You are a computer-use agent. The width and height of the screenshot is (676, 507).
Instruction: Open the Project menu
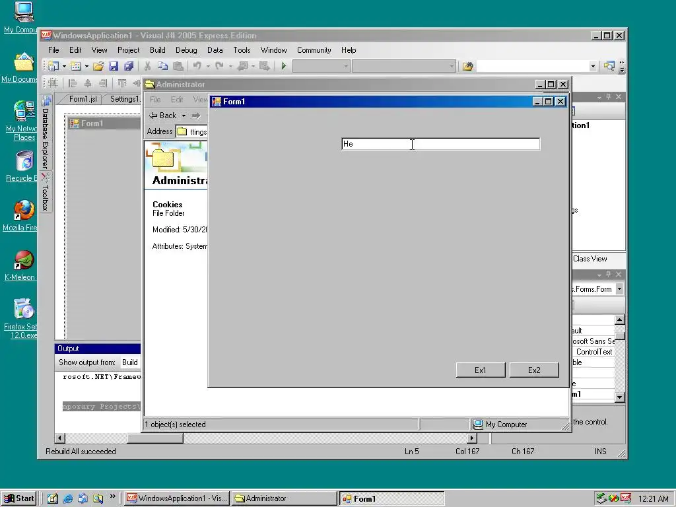coord(129,50)
